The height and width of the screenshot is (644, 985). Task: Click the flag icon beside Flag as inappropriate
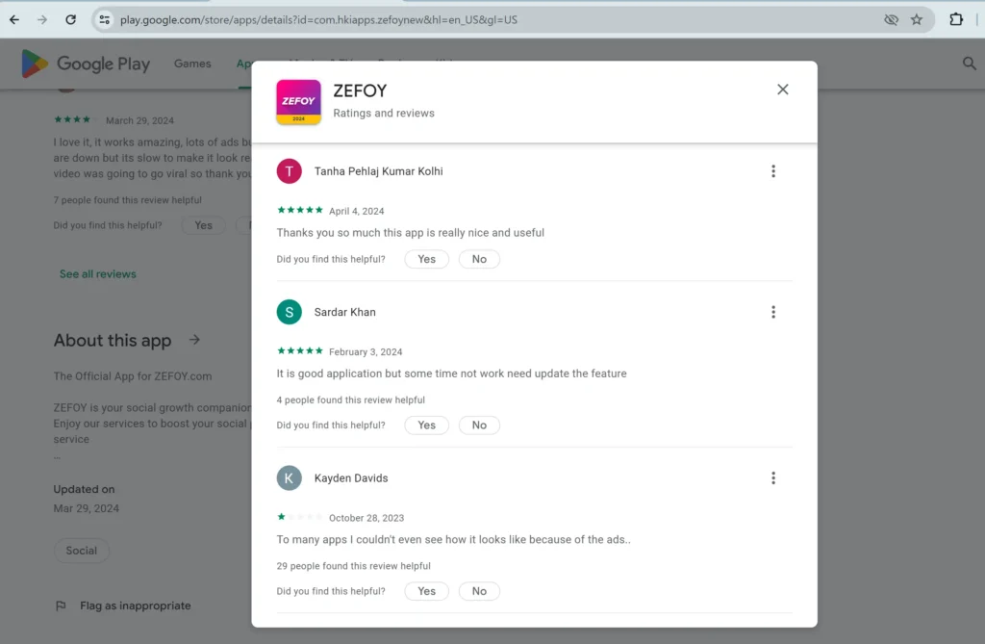point(61,605)
